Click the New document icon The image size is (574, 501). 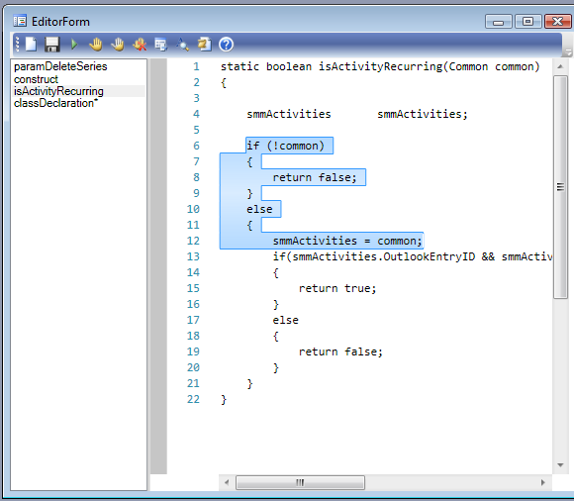[x=31, y=45]
